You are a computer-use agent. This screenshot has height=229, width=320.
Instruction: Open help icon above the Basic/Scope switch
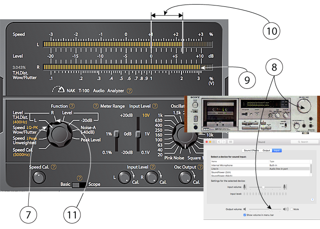coord(80,178)
